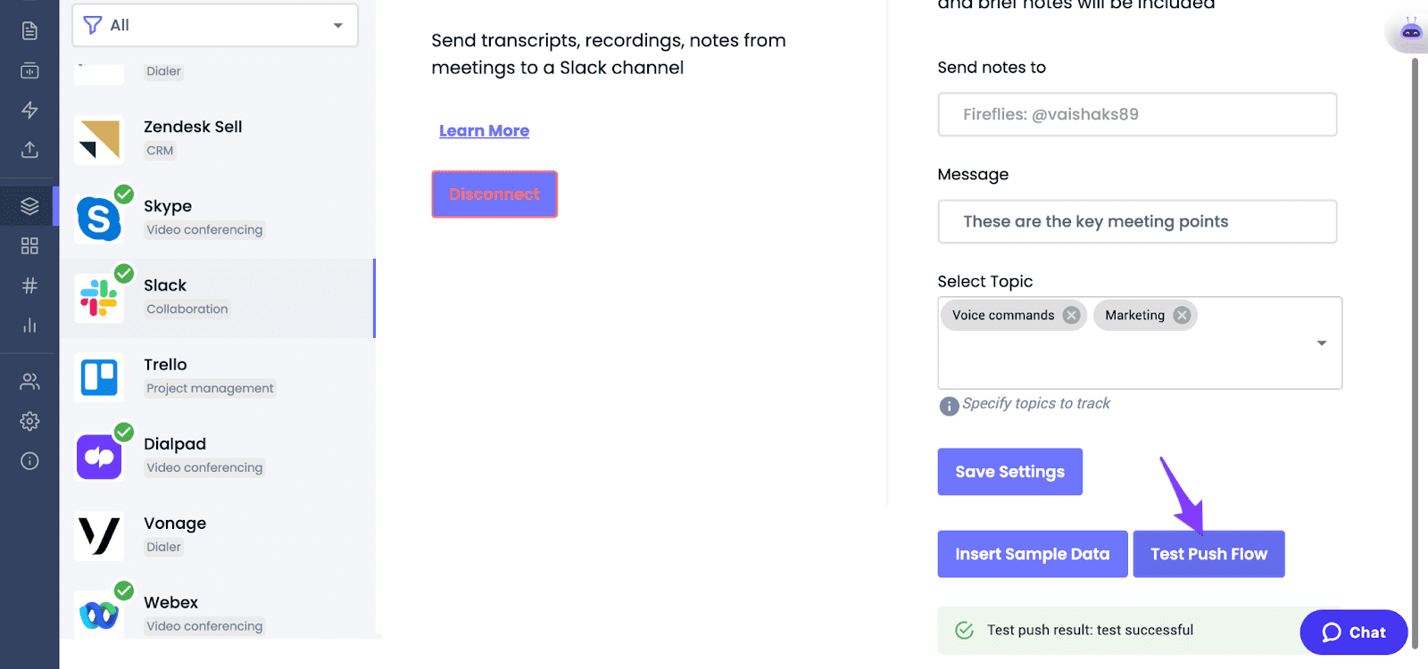This screenshot has height=669, width=1428.
Task: Click the Team members sidebar icon
Action: [29, 381]
